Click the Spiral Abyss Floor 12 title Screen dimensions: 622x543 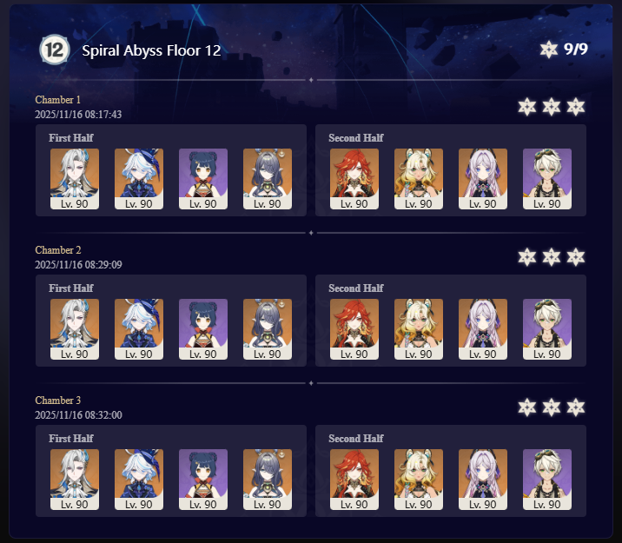[151, 50]
